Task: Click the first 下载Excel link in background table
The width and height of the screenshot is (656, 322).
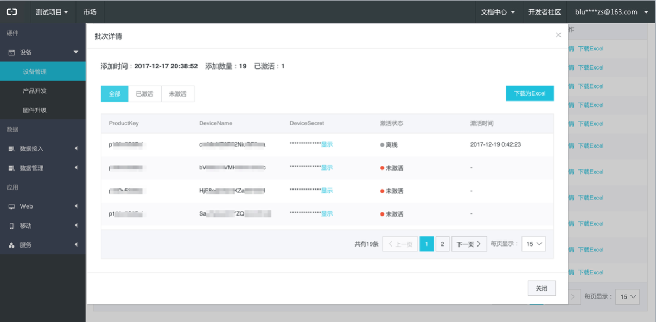Action: click(590, 49)
